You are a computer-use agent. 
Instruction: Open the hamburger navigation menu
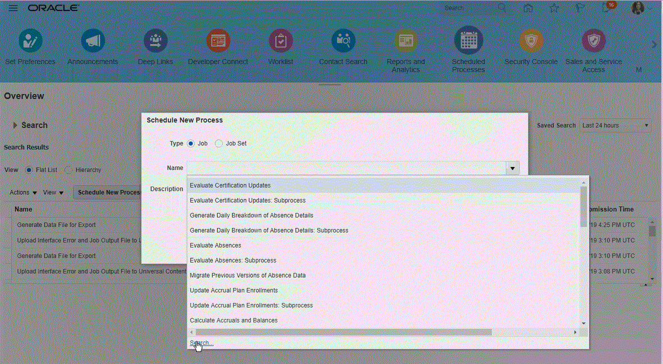(x=13, y=8)
